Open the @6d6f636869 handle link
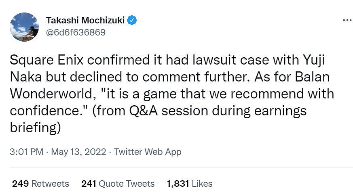Screen dimensions: 353x196 click(x=76, y=32)
